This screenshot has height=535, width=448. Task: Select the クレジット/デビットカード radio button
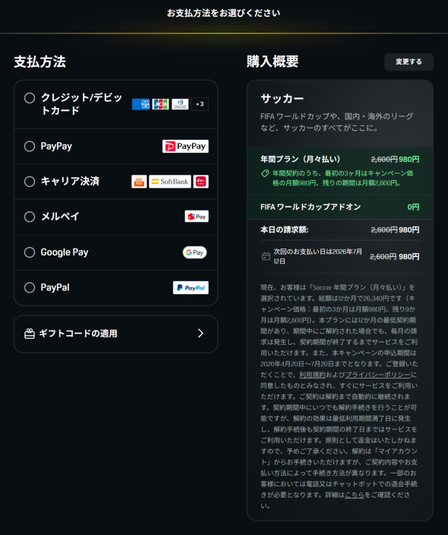pyautogui.click(x=30, y=98)
